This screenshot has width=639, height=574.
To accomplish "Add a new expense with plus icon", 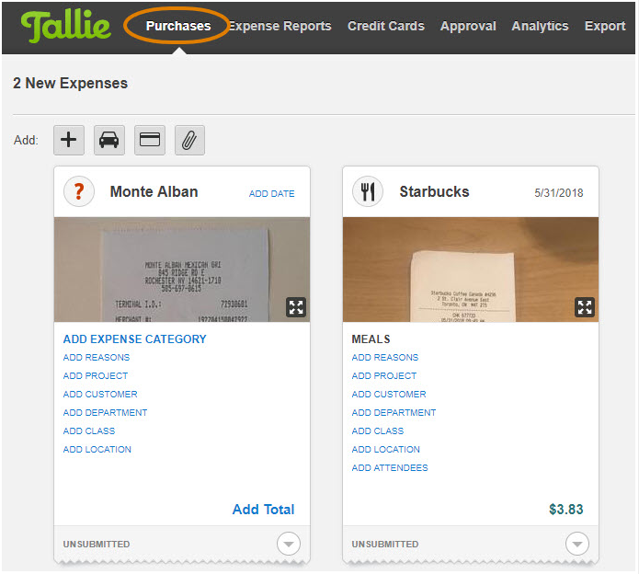I will [x=69, y=140].
